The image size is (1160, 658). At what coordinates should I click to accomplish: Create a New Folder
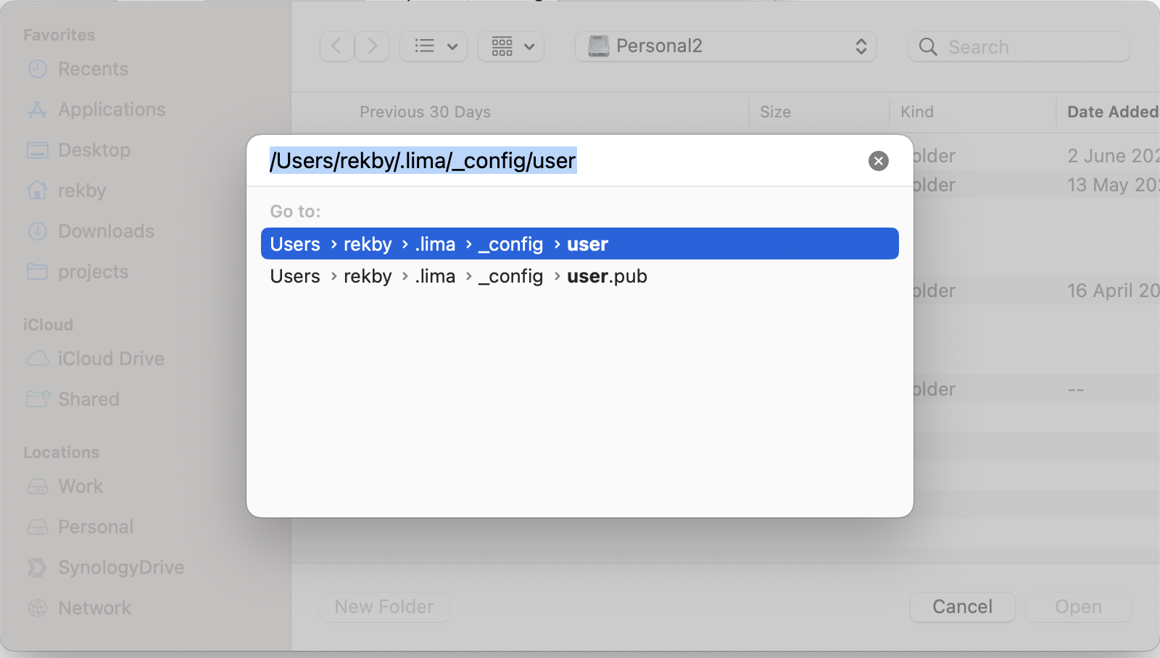tap(384, 607)
